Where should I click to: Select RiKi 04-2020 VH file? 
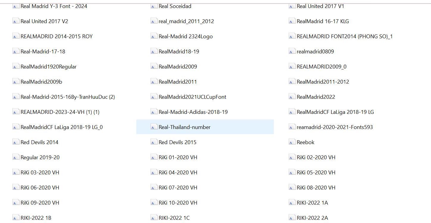click(178, 173)
